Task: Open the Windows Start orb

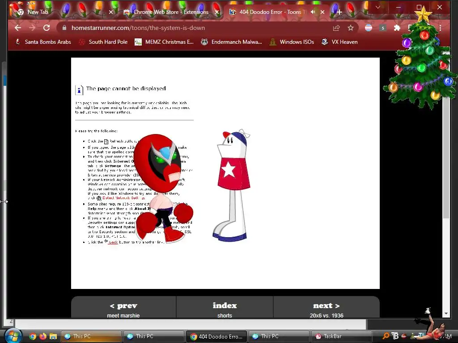Action: (13, 336)
